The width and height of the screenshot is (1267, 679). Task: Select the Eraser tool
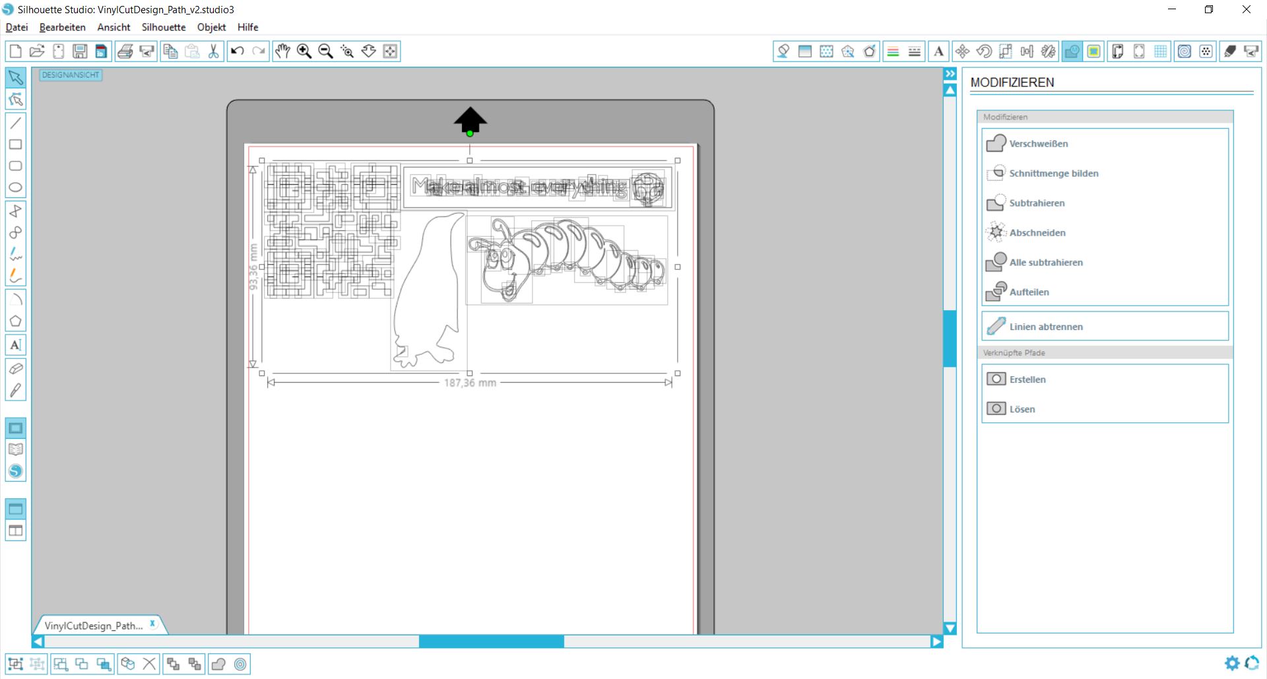click(x=16, y=369)
